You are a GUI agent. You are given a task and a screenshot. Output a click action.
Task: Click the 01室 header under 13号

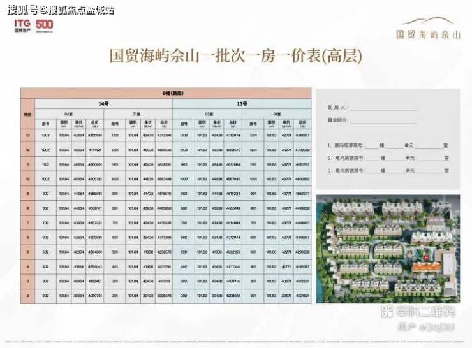click(x=277, y=114)
